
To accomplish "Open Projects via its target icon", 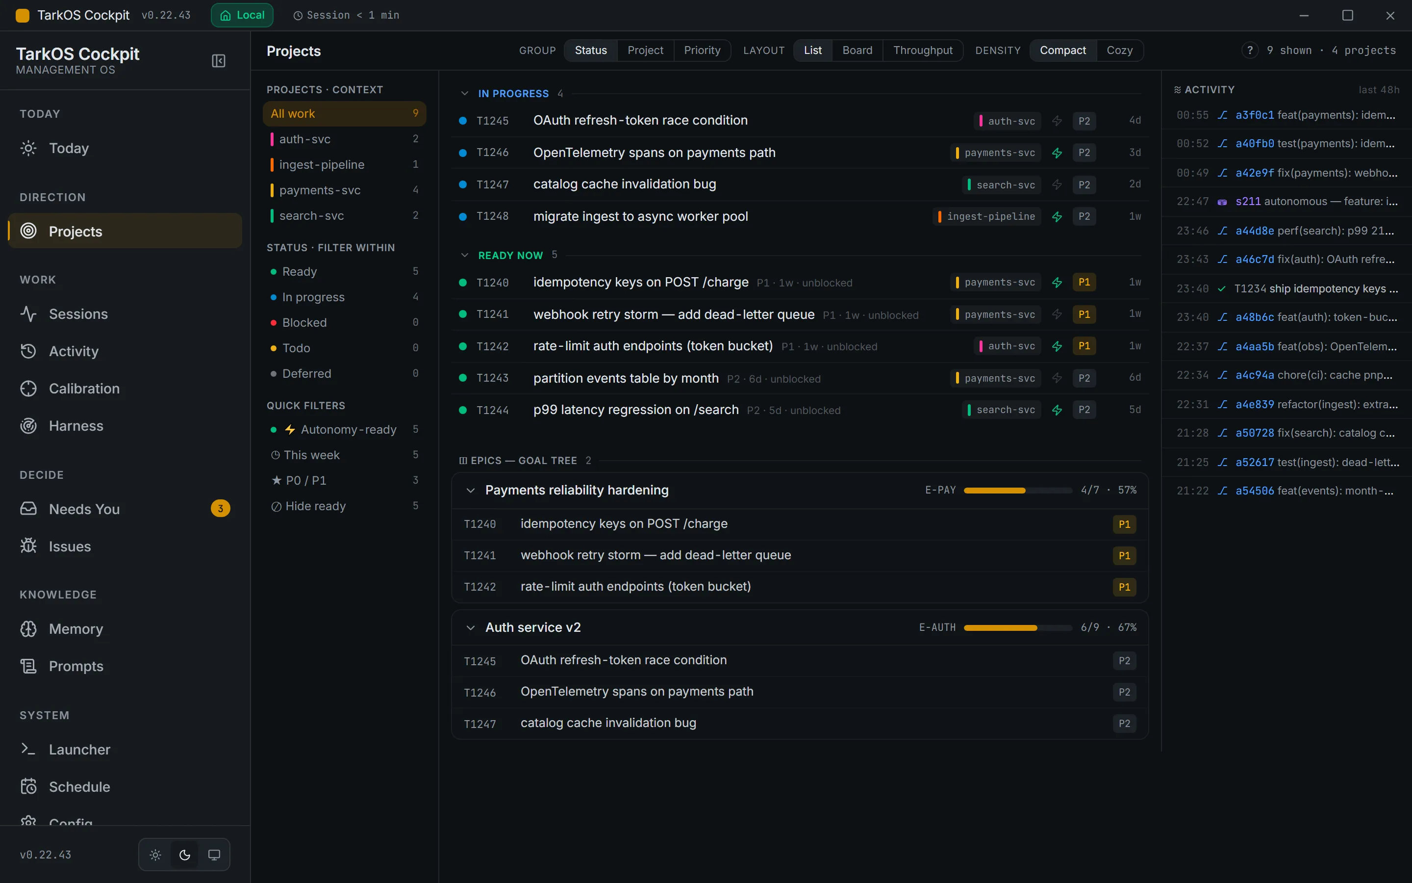I will coord(28,231).
